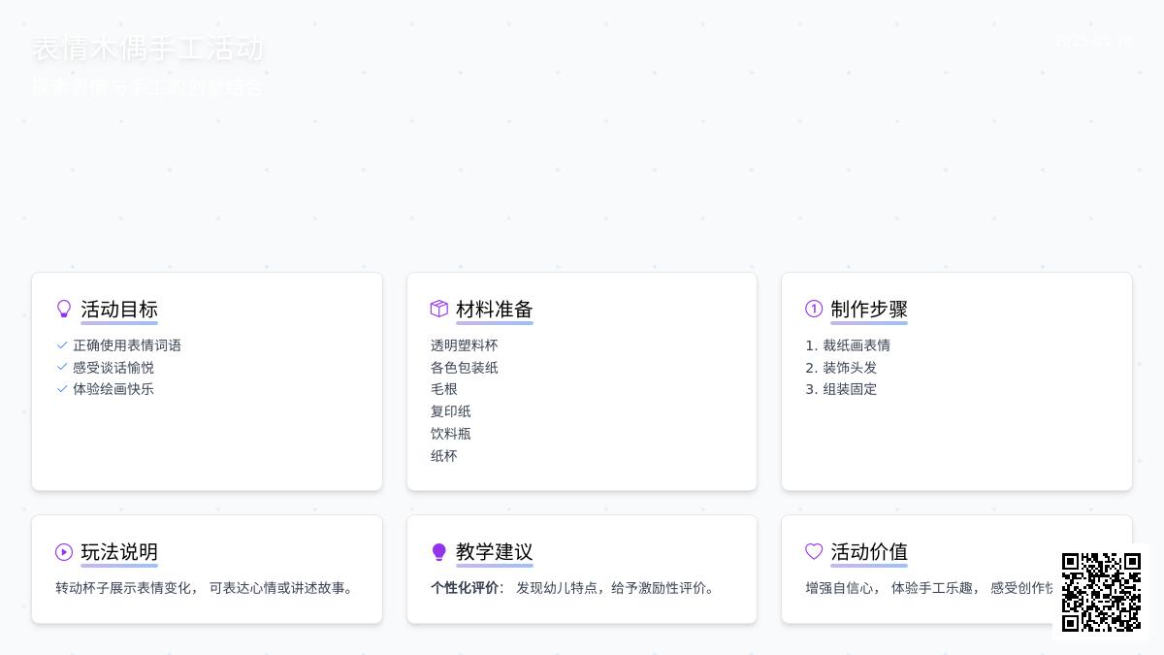Click the heart icon beside 活动价值
The height and width of the screenshot is (655, 1164).
814,551
